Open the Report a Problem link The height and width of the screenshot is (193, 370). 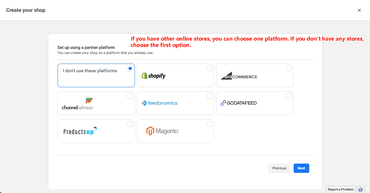pos(341,189)
